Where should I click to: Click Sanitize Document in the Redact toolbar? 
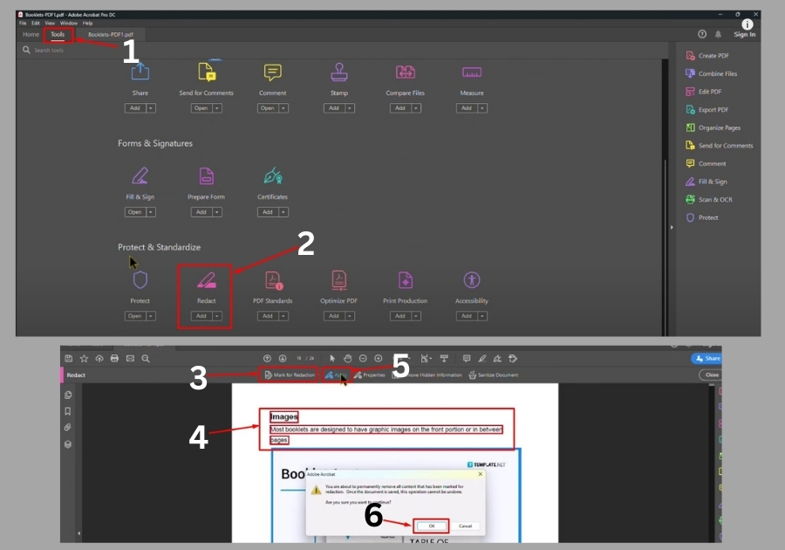pos(493,375)
